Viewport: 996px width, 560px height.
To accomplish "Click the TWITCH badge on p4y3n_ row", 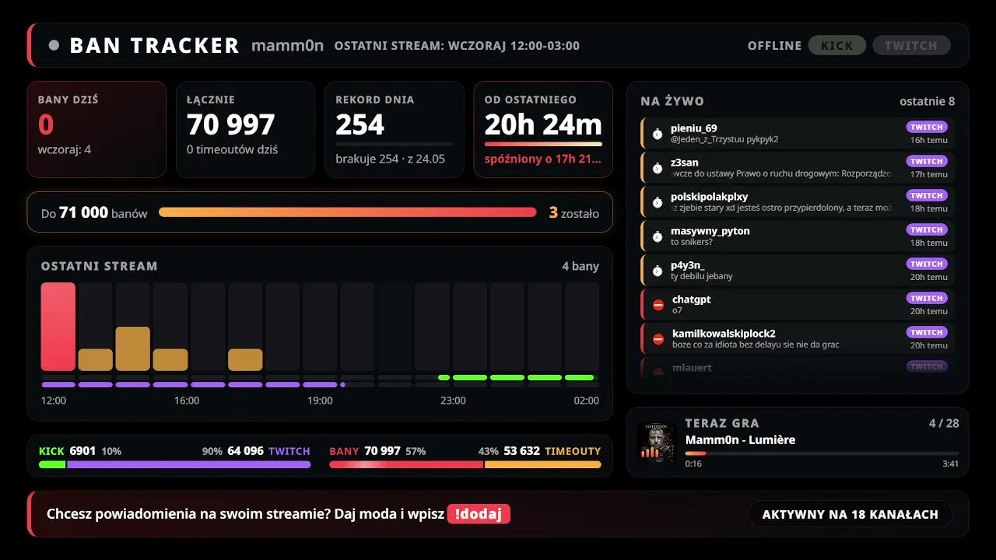I will [927, 264].
